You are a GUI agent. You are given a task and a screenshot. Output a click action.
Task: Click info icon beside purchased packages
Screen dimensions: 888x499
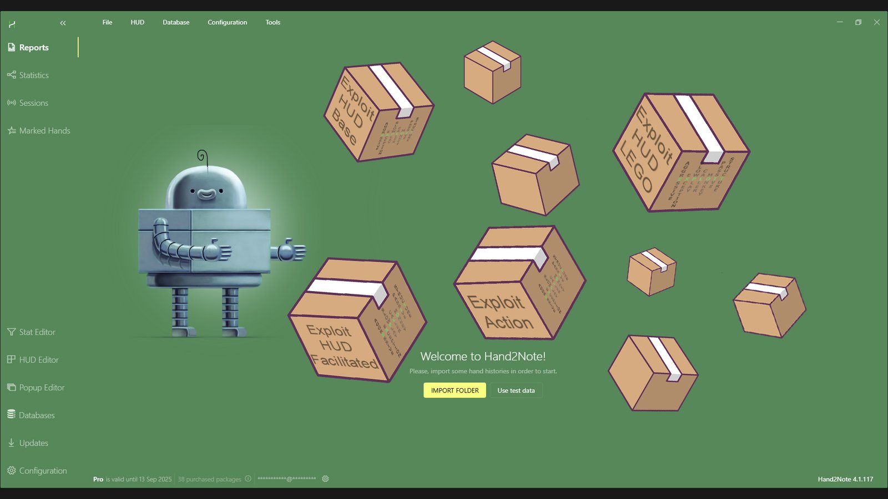pos(248,479)
